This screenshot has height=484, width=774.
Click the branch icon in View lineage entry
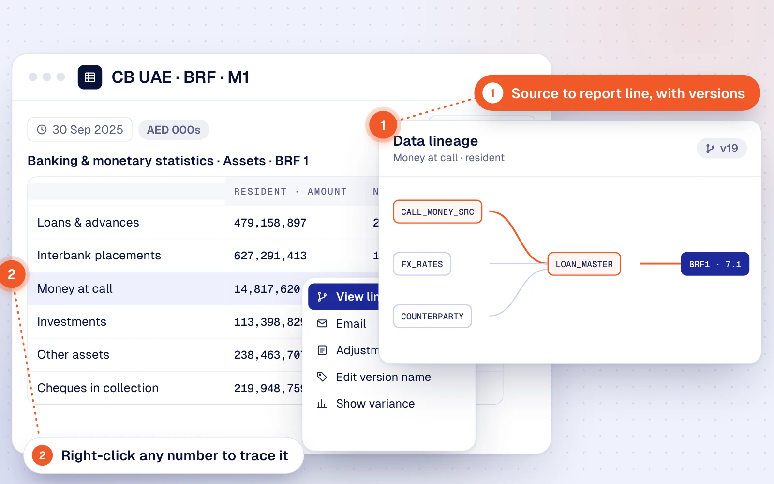(322, 297)
